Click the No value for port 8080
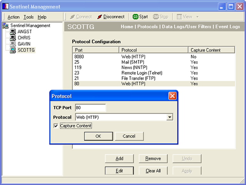This screenshot has height=185, width=246. [x=193, y=57]
